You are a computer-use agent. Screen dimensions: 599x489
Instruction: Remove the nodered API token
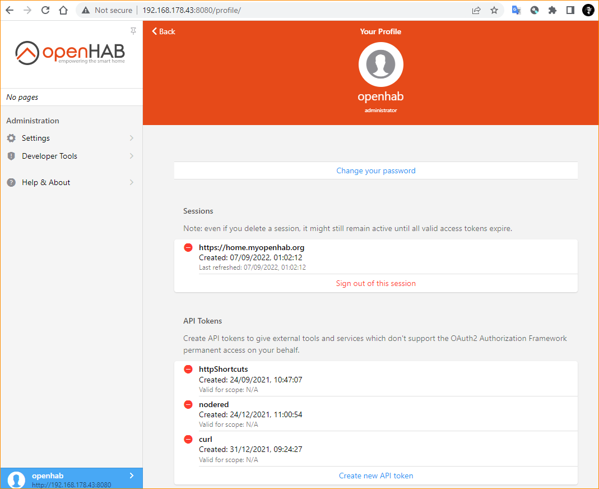click(x=188, y=404)
